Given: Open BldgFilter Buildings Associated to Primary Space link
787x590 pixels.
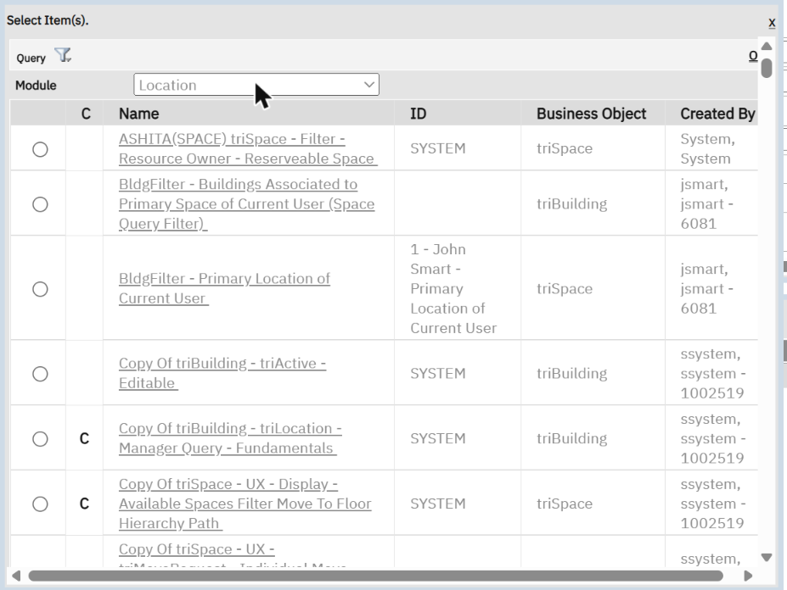Looking at the screenshot, I should pyautogui.click(x=246, y=204).
